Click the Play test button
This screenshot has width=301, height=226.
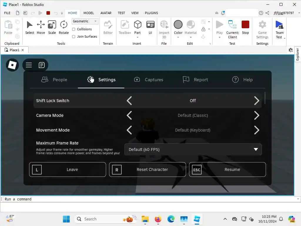tap(219, 27)
